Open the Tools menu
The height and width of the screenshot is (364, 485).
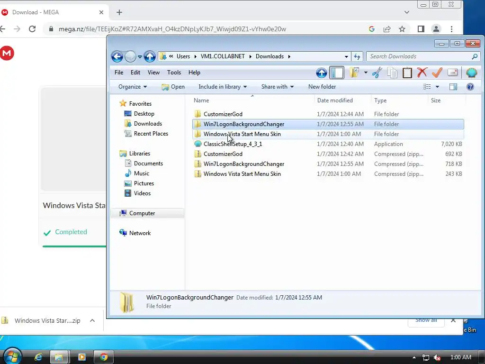[x=174, y=73]
